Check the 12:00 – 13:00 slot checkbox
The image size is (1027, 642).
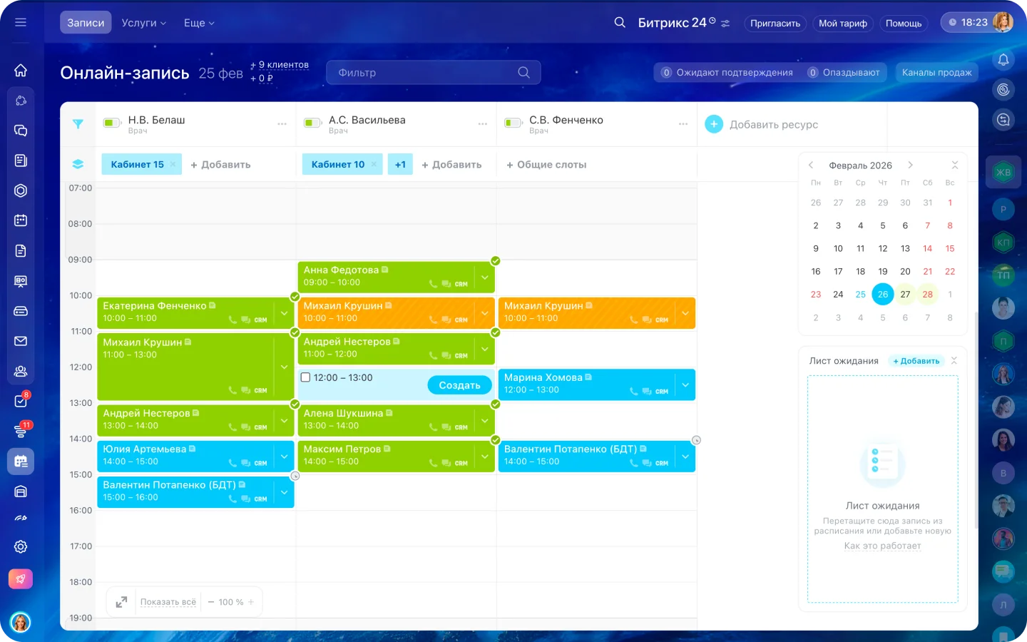pyautogui.click(x=306, y=377)
